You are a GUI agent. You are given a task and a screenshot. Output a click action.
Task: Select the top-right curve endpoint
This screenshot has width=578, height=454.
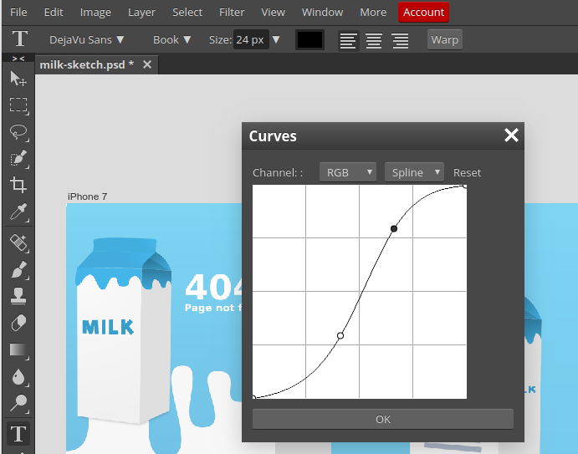[465, 186]
